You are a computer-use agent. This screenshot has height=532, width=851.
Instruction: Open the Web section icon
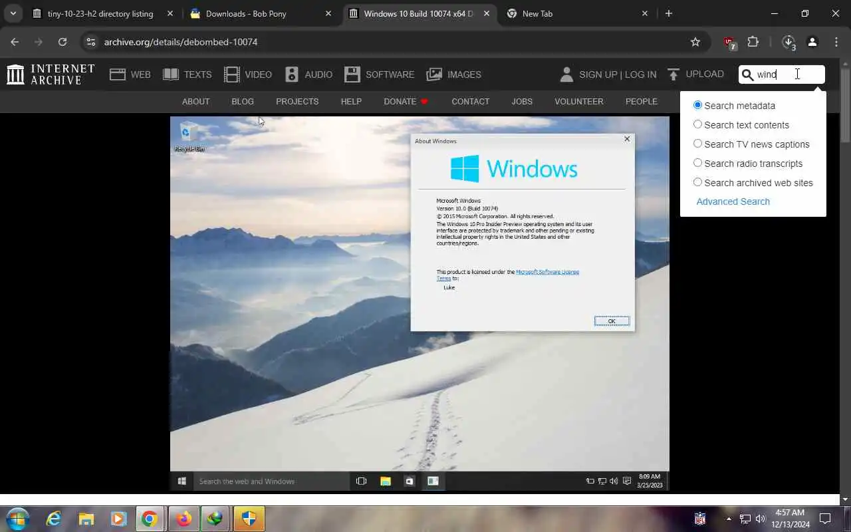pos(118,74)
